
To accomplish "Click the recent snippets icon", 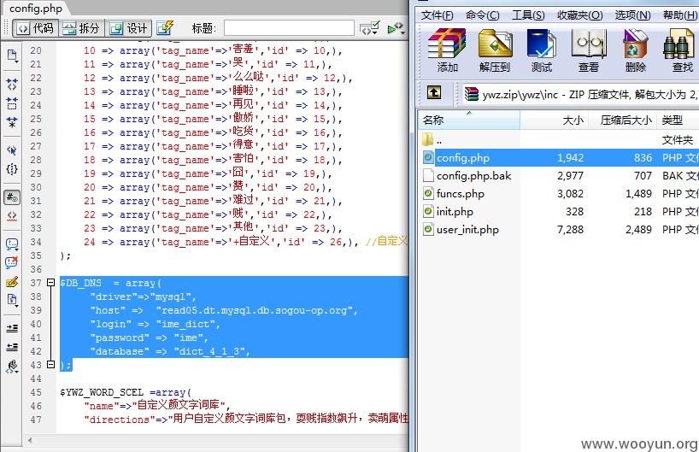I will [12, 300].
